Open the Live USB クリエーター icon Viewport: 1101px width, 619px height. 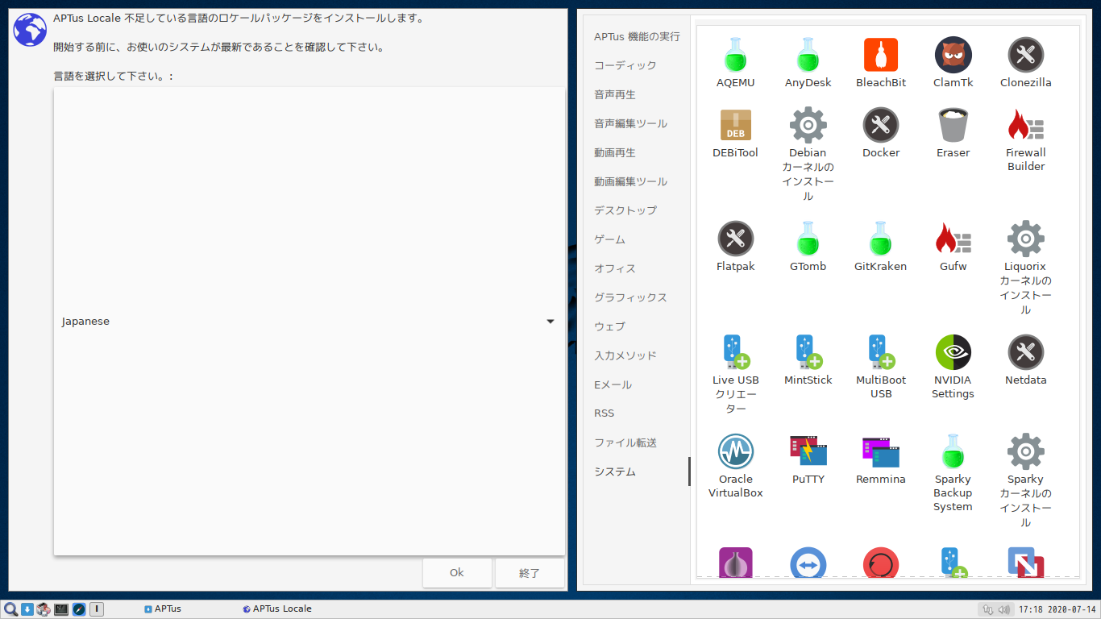[x=735, y=352]
